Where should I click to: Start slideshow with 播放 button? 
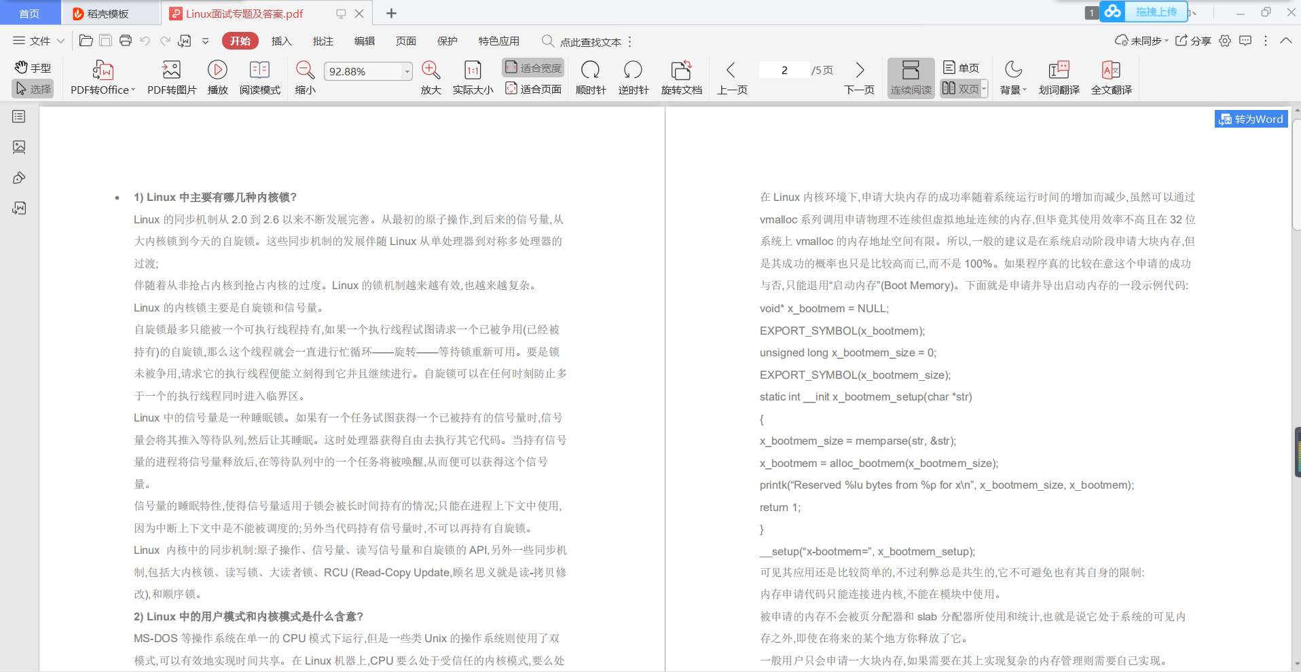pyautogui.click(x=217, y=78)
